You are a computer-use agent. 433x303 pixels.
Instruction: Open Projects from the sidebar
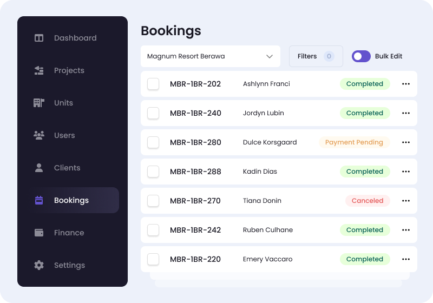[x=69, y=70]
